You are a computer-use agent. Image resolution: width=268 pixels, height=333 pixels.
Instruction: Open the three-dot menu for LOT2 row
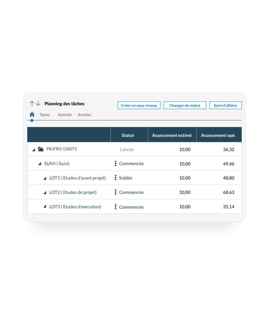pos(116,192)
